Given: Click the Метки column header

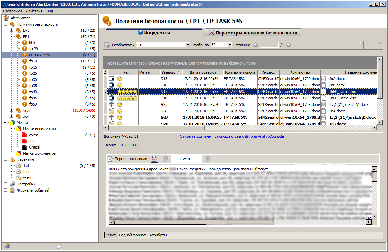Looking at the screenshot, I should point(149,72).
